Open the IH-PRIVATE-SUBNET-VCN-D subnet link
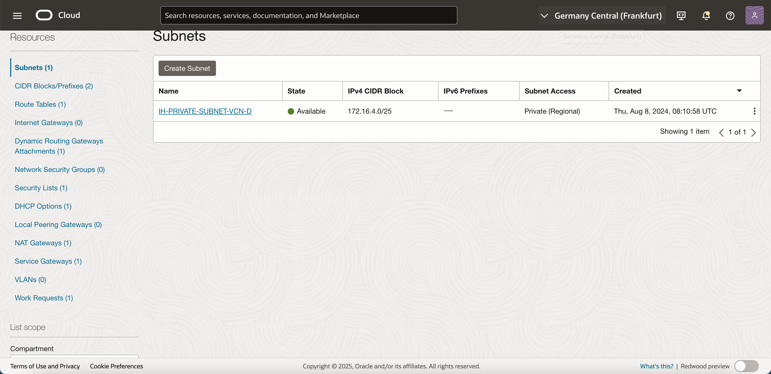Viewport: 771px width, 374px height. click(x=205, y=111)
